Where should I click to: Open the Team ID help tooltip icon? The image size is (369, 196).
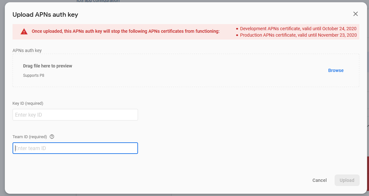[x=52, y=137]
